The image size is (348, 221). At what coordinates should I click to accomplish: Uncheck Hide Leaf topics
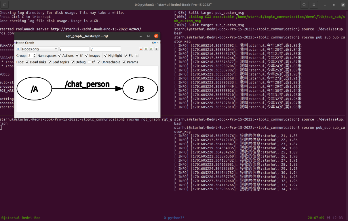[x=50, y=62]
